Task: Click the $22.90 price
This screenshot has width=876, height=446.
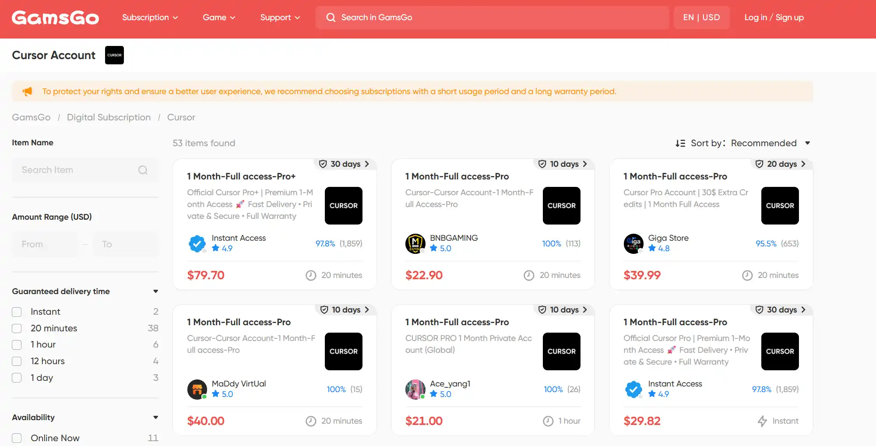Action: pos(424,275)
